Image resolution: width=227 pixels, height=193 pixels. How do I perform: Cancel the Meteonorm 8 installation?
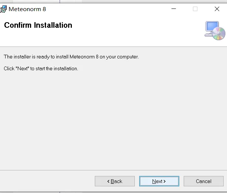(x=203, y=181)
